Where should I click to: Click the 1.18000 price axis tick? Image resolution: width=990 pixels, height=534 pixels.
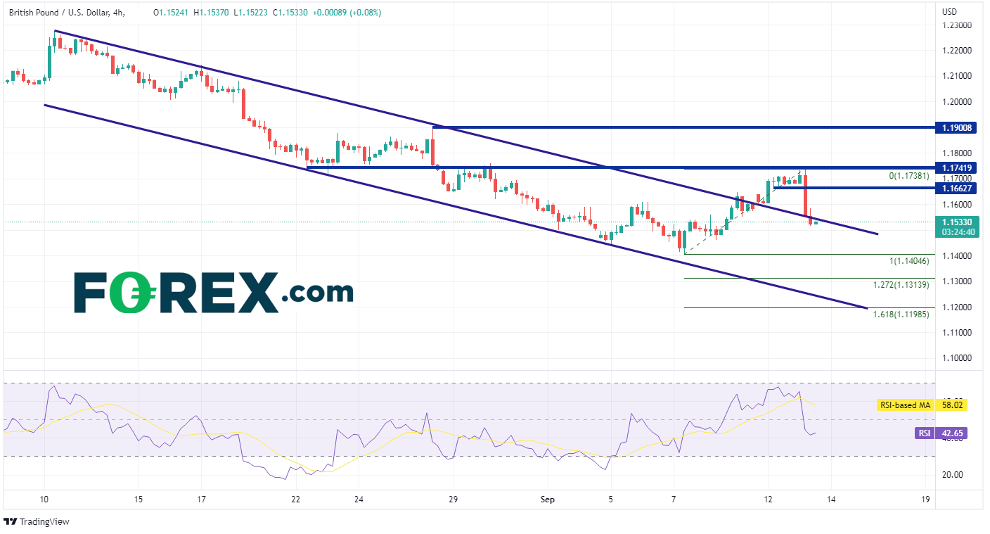tap(957, 153)
